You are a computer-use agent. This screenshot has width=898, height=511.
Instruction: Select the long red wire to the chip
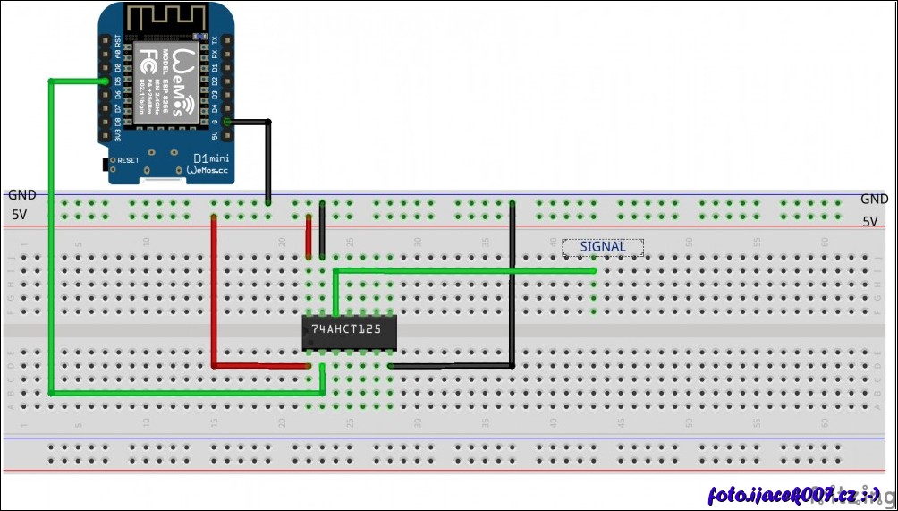click(x=214, y=295)
